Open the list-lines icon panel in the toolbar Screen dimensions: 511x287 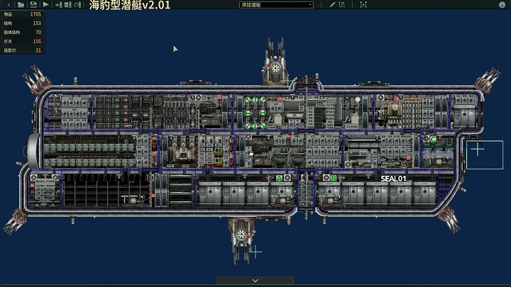(x=68, y=4)
